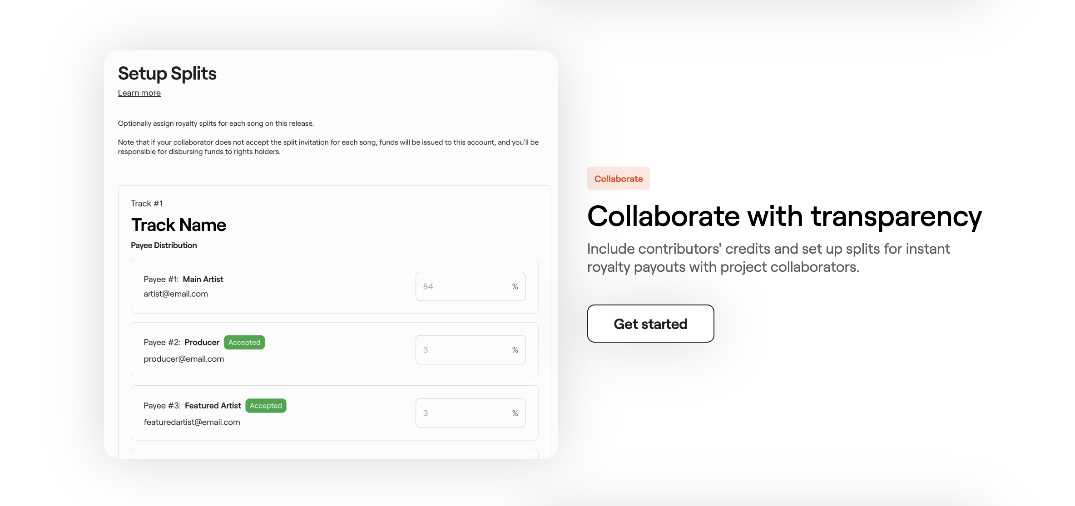Image resolution: width=1075 pixels, height=506 pixels.
Task: Click the Accepted badge beside Featured Artist
Action: [x=266, y=406]
